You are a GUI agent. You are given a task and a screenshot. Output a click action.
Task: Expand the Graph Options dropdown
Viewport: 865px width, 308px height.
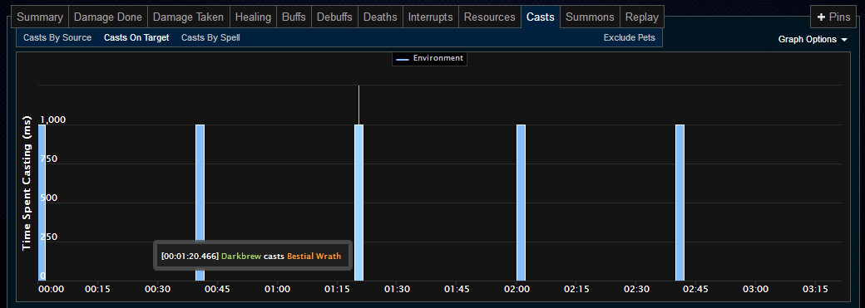click(x=812, y=40)
